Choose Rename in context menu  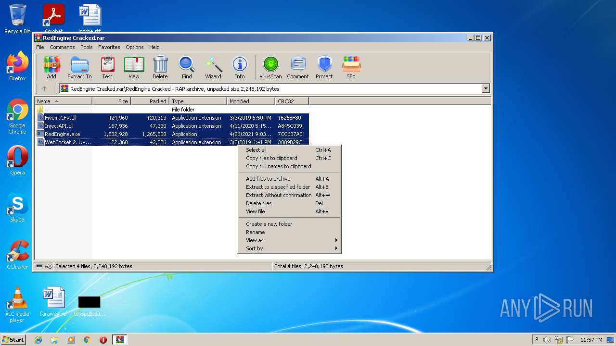click(289, 232)
